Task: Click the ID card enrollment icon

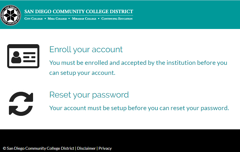Action: (23, 56)
